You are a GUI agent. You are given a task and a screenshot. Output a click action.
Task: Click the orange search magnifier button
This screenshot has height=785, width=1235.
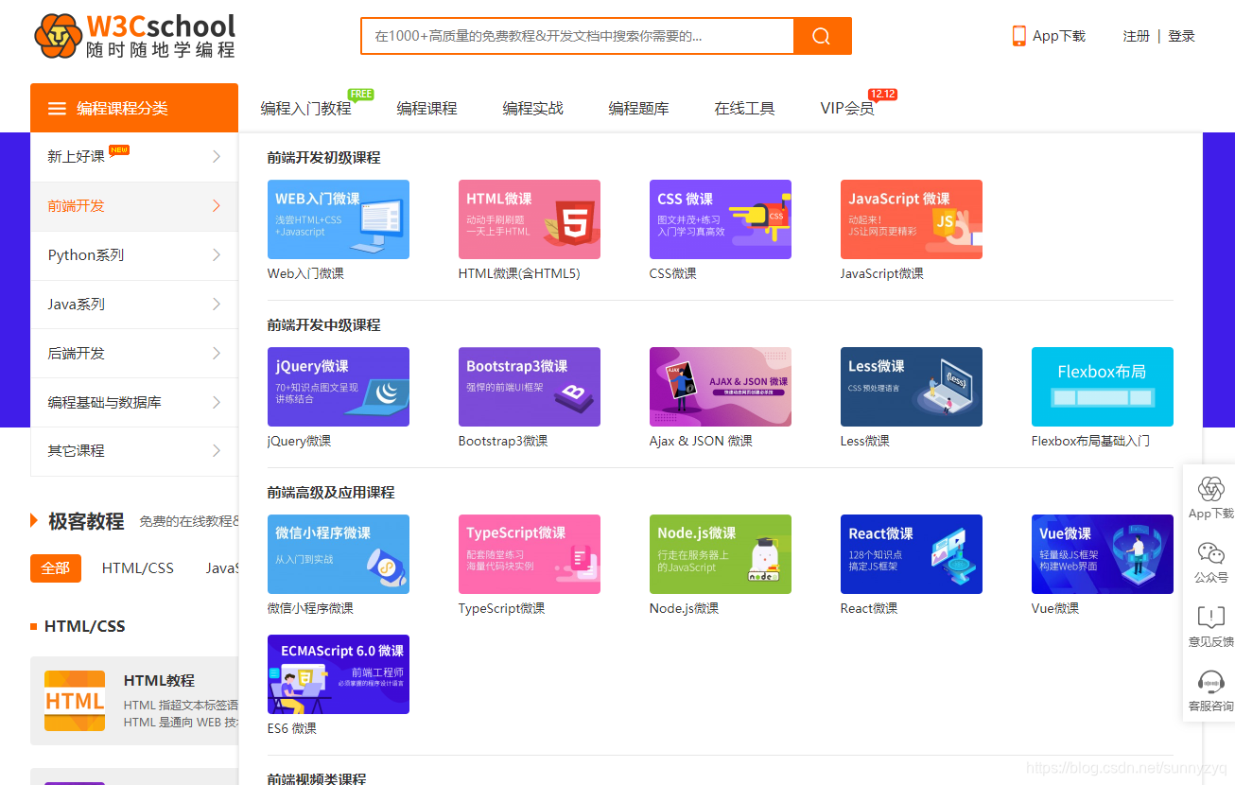pos(822,36)
